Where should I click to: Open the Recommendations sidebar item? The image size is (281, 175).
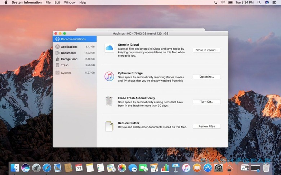[73, 39]
